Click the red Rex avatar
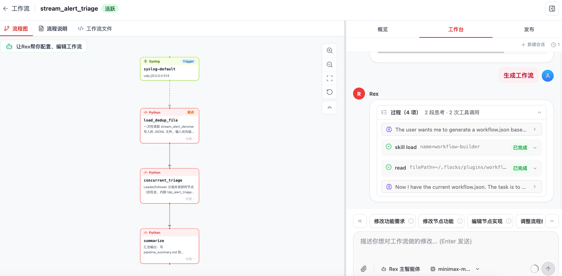Screen dimensions: 562x276 (x=359, y=94)
